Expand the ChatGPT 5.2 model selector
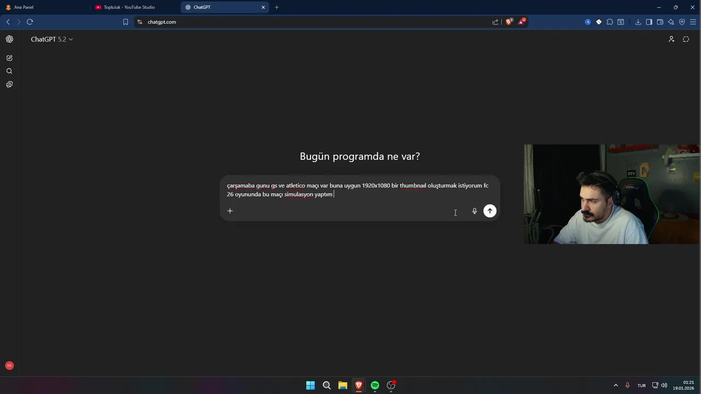This screenshot has width=701, height=394. (x=52, y=39)
